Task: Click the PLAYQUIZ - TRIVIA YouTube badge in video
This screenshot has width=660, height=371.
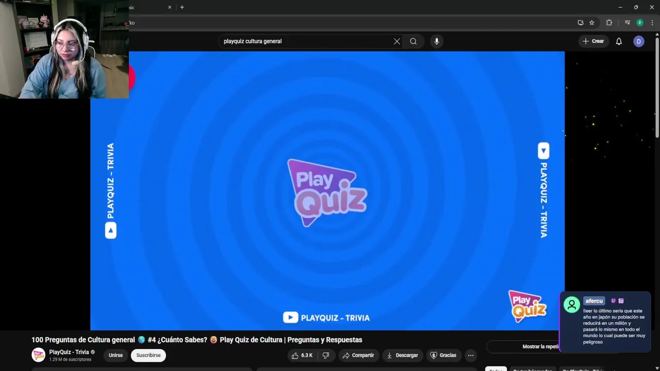Action: [x=326, y=318]
